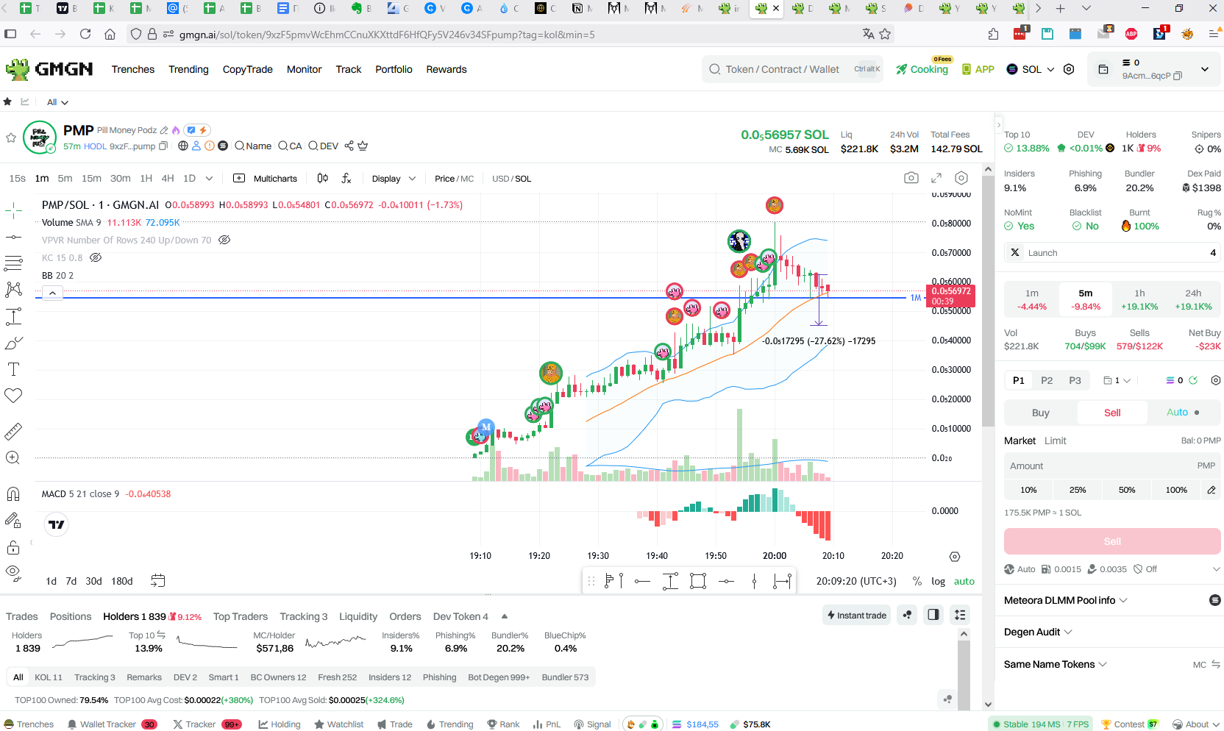Image resolution: width=1224 pixels, height=731 pixels.
Task: Switch to Liquidity tab
Action: (x=358, y=616)
